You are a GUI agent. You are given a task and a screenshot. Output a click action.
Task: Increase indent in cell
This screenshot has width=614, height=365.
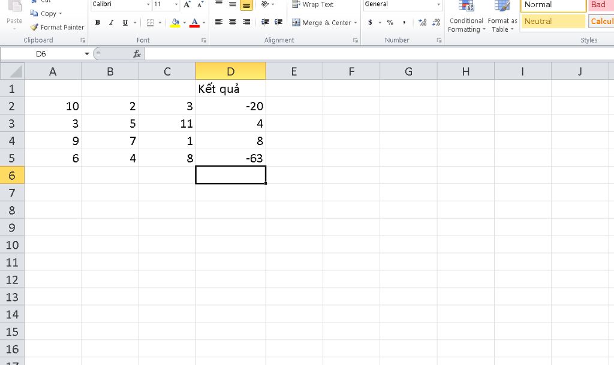[x=278, y=22]
